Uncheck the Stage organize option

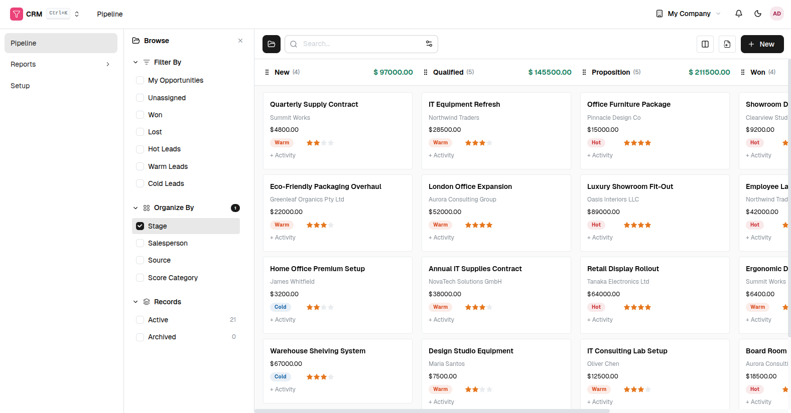140,226
